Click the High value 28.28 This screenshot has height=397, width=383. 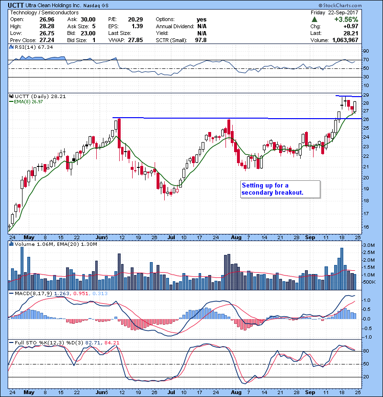point(46,26)
